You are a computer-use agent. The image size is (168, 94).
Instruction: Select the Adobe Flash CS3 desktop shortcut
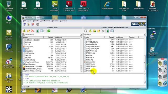point(69,6)
